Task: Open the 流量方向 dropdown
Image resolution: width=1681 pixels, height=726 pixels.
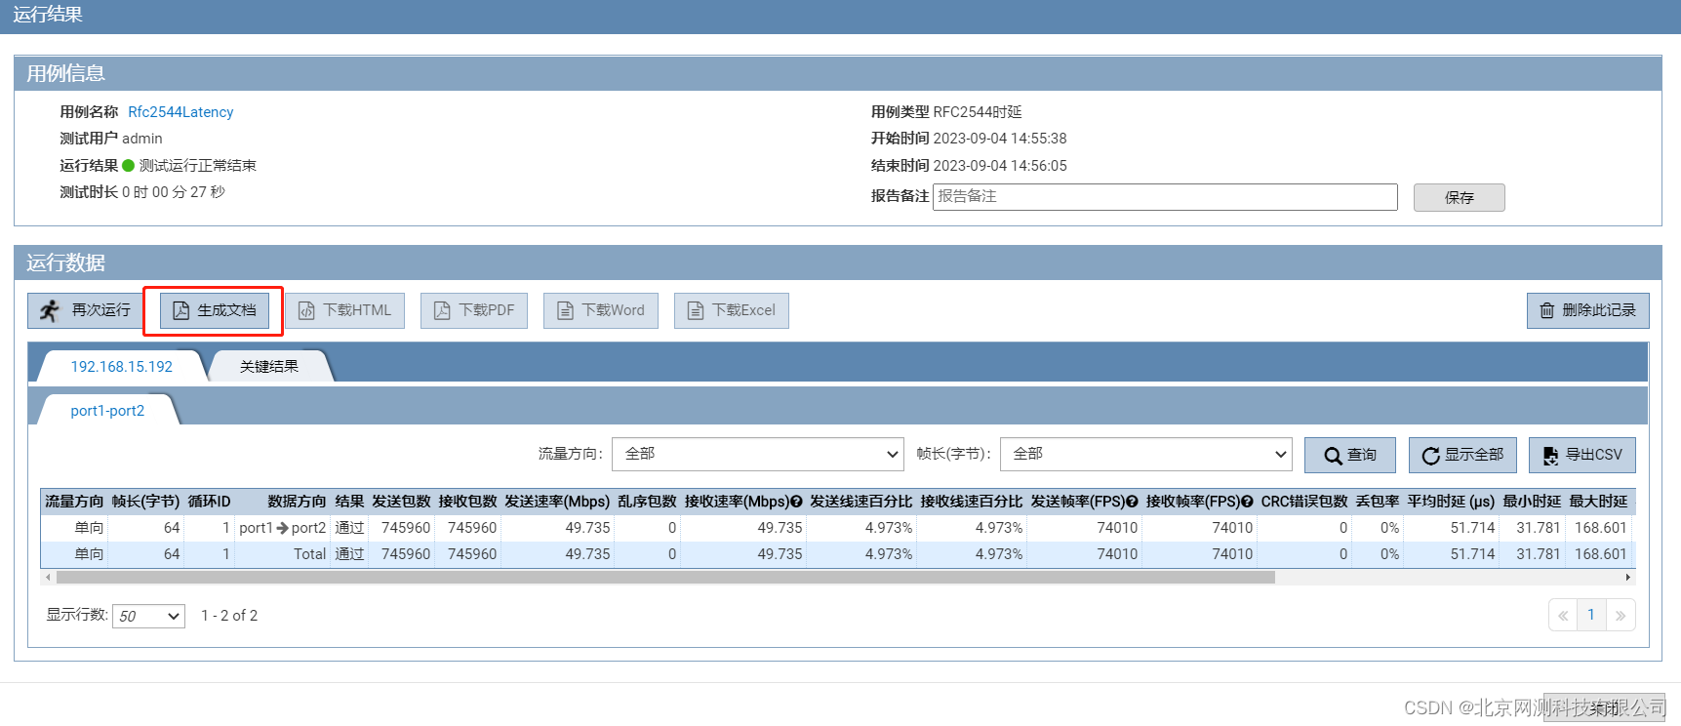Action: pyautogui.click(x=757, y=454)
